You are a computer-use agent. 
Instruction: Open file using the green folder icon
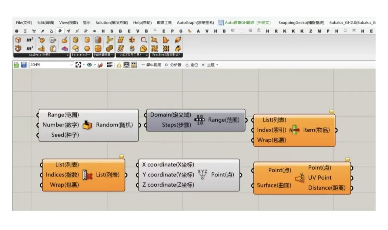pos(16,65)
